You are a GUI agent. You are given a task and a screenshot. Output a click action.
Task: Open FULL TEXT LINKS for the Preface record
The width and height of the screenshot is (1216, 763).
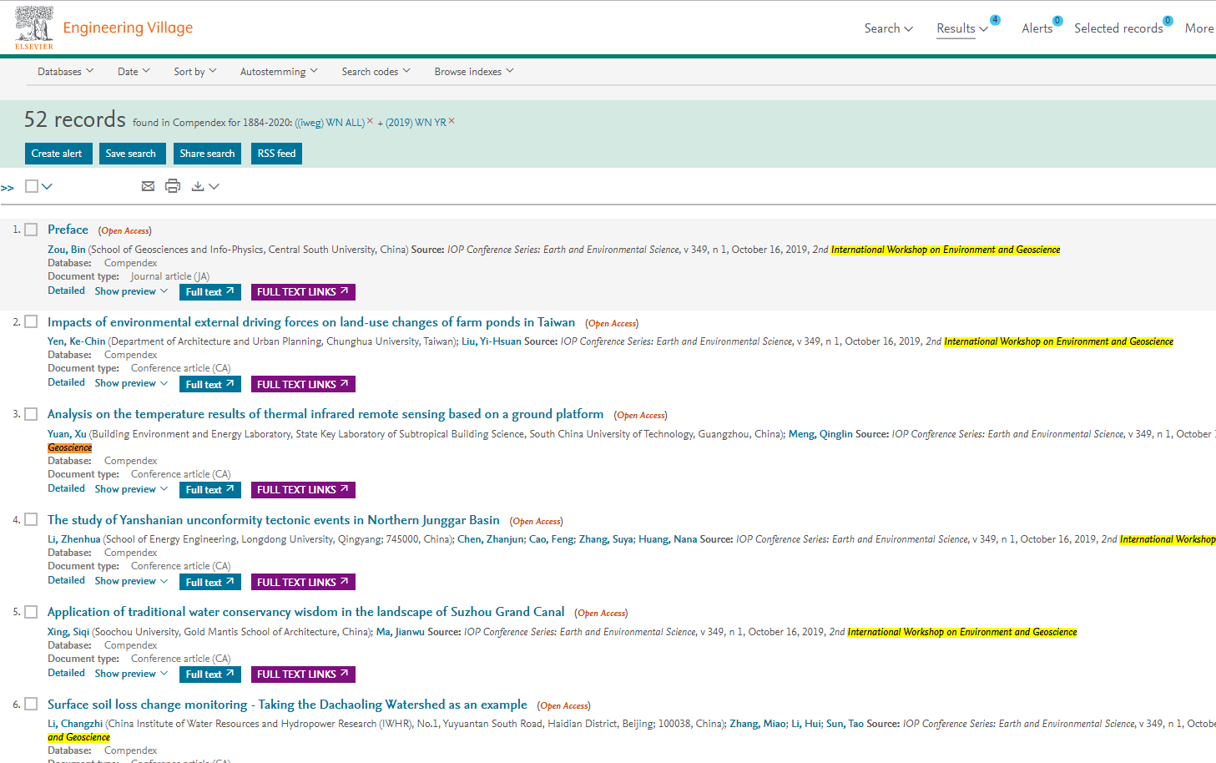[x=303, y=292]
